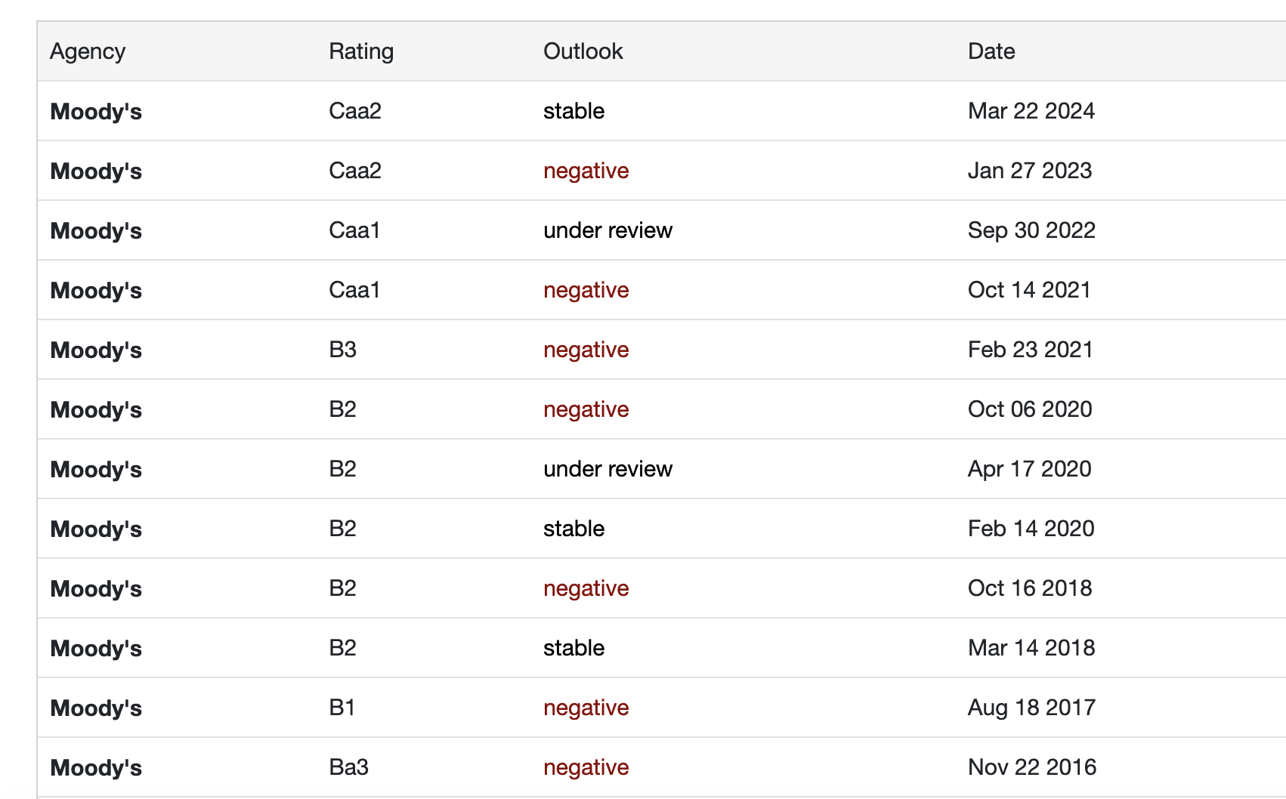Screen dimensions: 1286x799
Task: Click Moody's in the Nov 22 2016 row
Action: point(96,768)
